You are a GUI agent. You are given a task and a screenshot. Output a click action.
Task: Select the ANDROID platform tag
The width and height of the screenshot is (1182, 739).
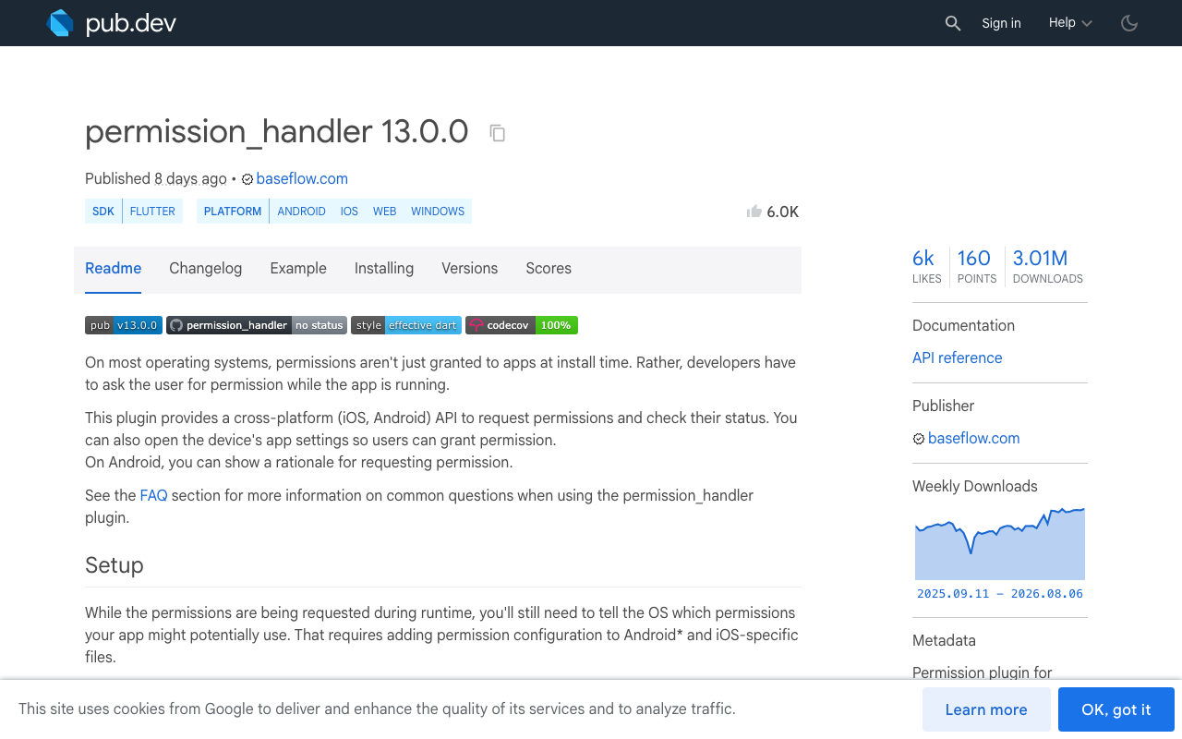pos(302,212)
